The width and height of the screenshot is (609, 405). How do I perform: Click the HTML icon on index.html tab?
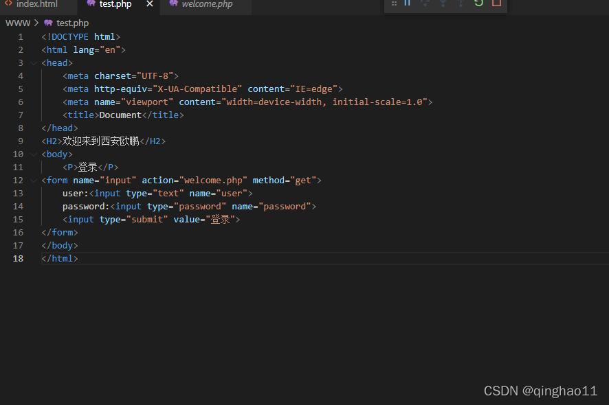pyautogui.click(x=8, y=3)
